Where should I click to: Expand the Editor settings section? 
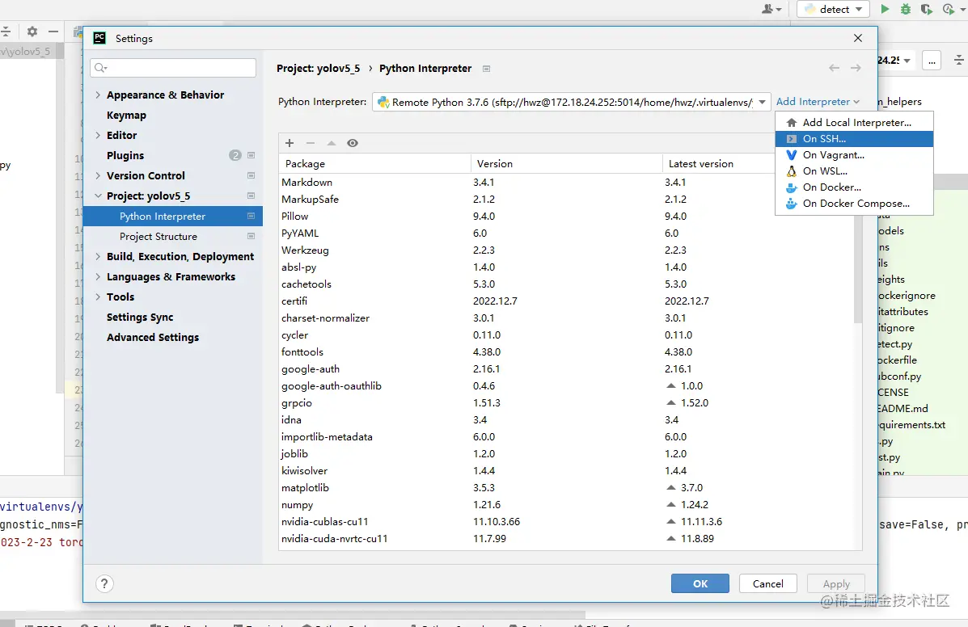(x=98, y=135)
